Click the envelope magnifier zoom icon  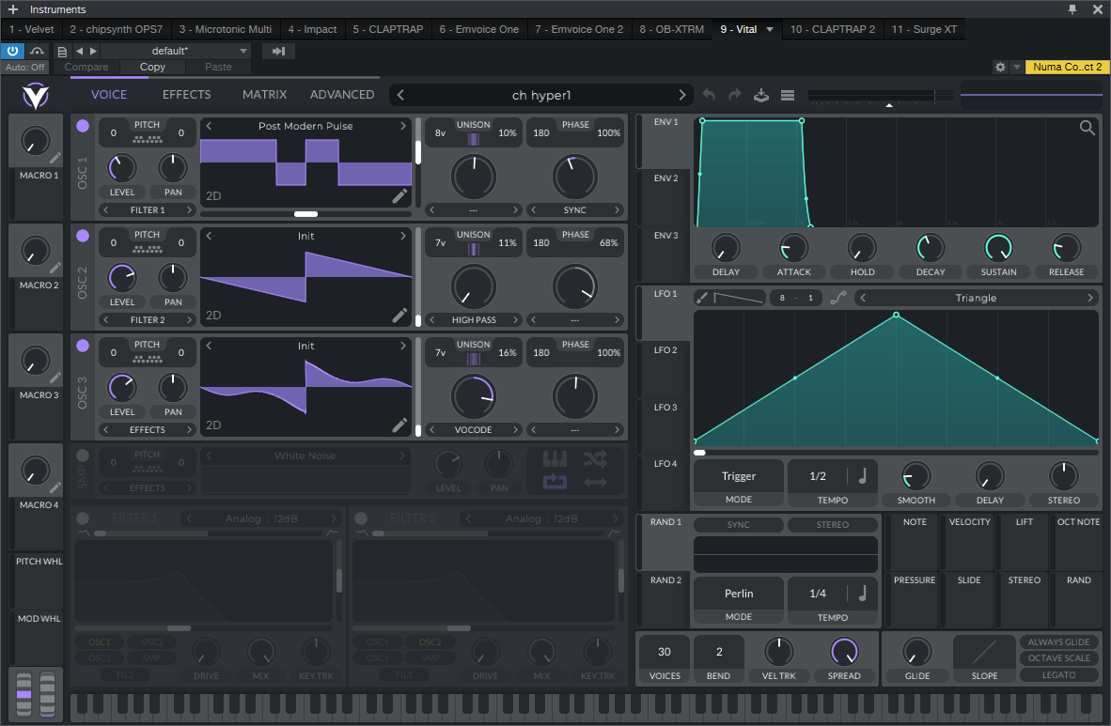coord(1088,129)
